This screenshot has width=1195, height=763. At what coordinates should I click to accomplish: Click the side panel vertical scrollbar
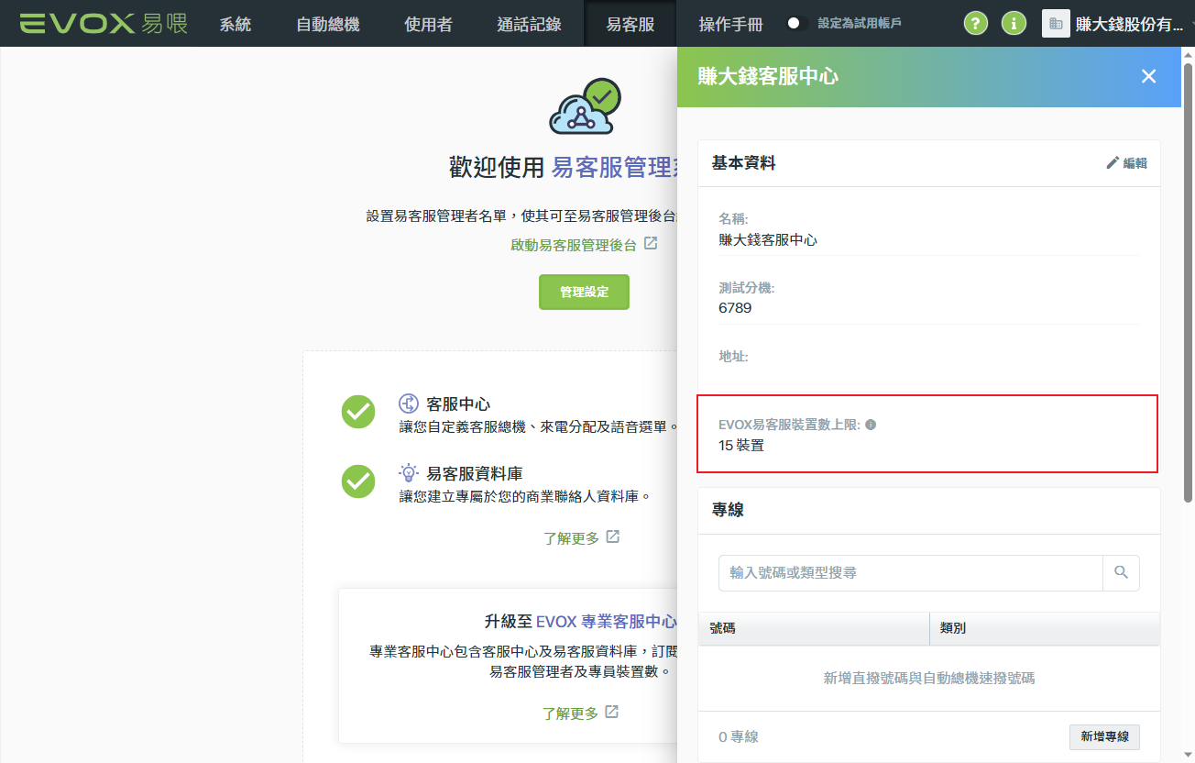click(1188, 282)
